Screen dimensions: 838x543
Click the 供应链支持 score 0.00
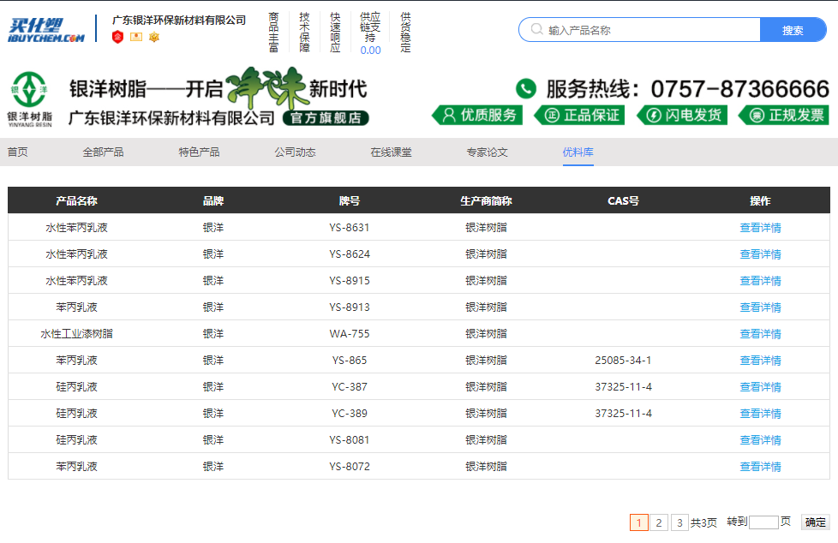(370, 51)
